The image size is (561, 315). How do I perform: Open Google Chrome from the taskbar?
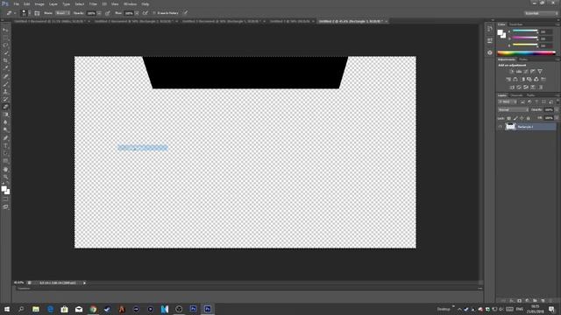(93, 309)
